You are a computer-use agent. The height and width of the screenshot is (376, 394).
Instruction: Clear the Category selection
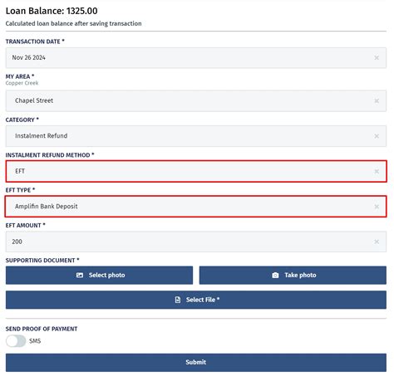(x=377, y=136)
